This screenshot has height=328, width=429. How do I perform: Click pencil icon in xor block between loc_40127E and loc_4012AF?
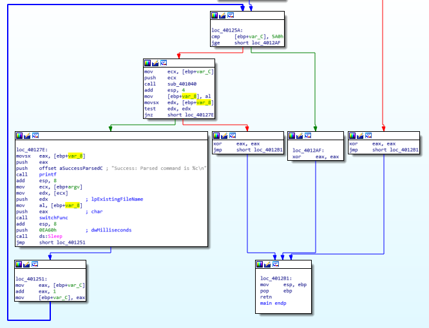coord(224,136)
